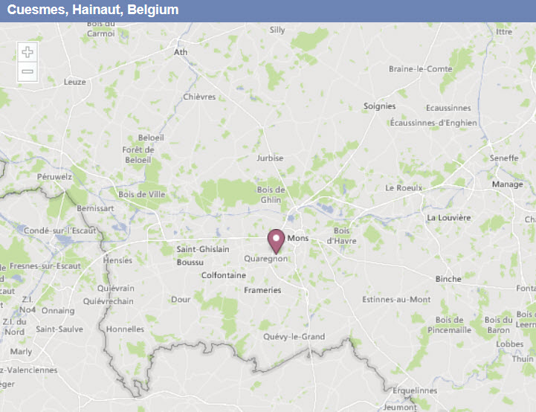Select the Quaregnon label below the pin
536x412 pixels.
coord(265,259)
